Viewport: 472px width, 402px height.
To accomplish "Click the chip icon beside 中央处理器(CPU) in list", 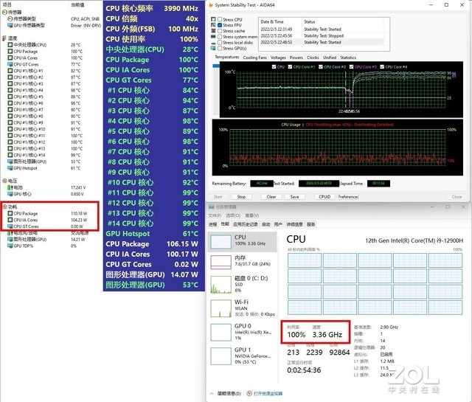I will click(x=10, y=44).
